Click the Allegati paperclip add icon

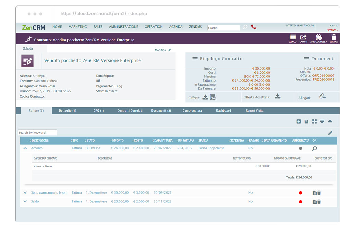coord(322,96)
